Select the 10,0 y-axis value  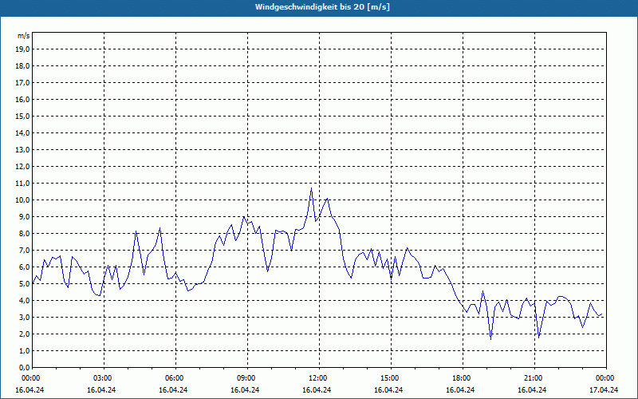coord(23,200)
